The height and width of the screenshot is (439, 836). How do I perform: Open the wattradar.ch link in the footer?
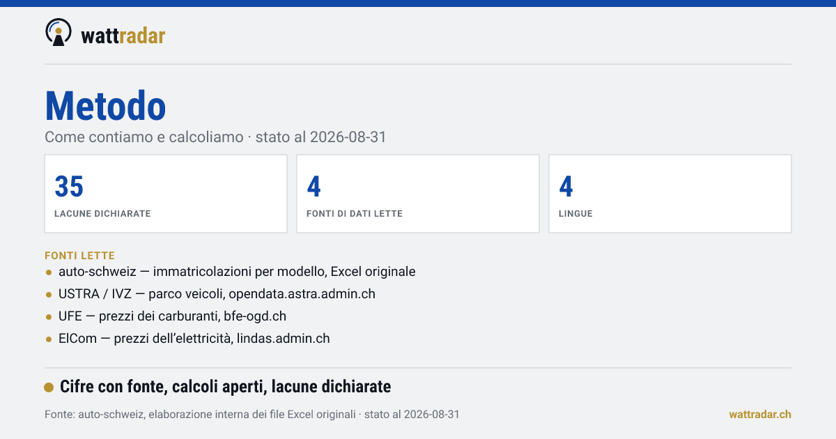[760, 414]
